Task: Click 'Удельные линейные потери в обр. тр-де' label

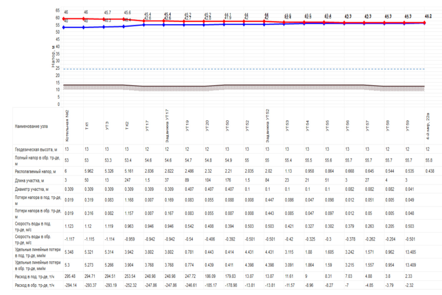Action: (38, 265)
